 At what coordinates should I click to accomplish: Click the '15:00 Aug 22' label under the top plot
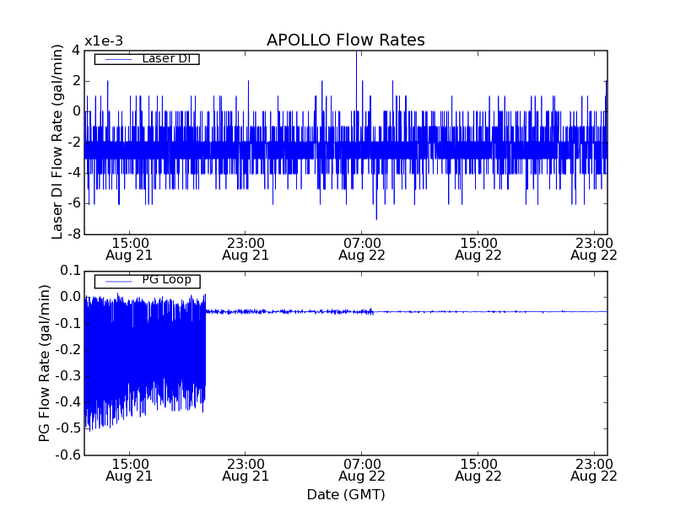point(478,249)
